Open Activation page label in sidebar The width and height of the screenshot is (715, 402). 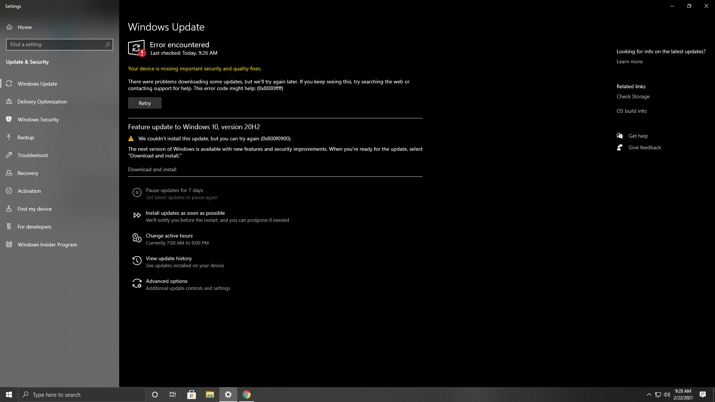tap(29, 191)
